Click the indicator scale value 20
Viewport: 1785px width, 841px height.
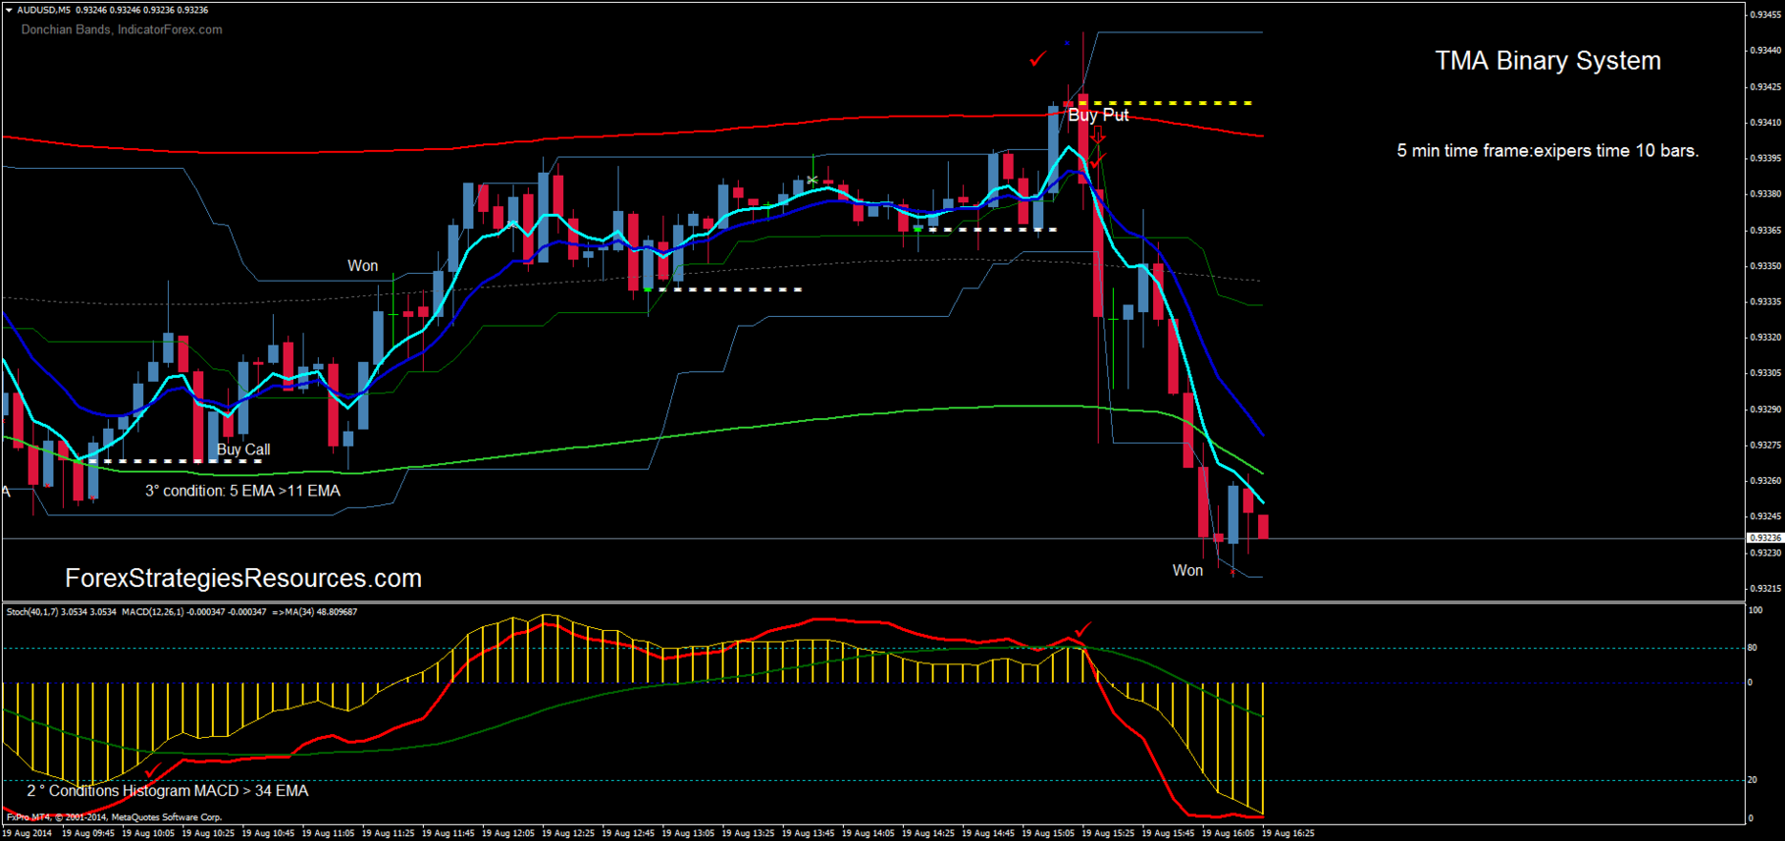[x=1753, y=780]
